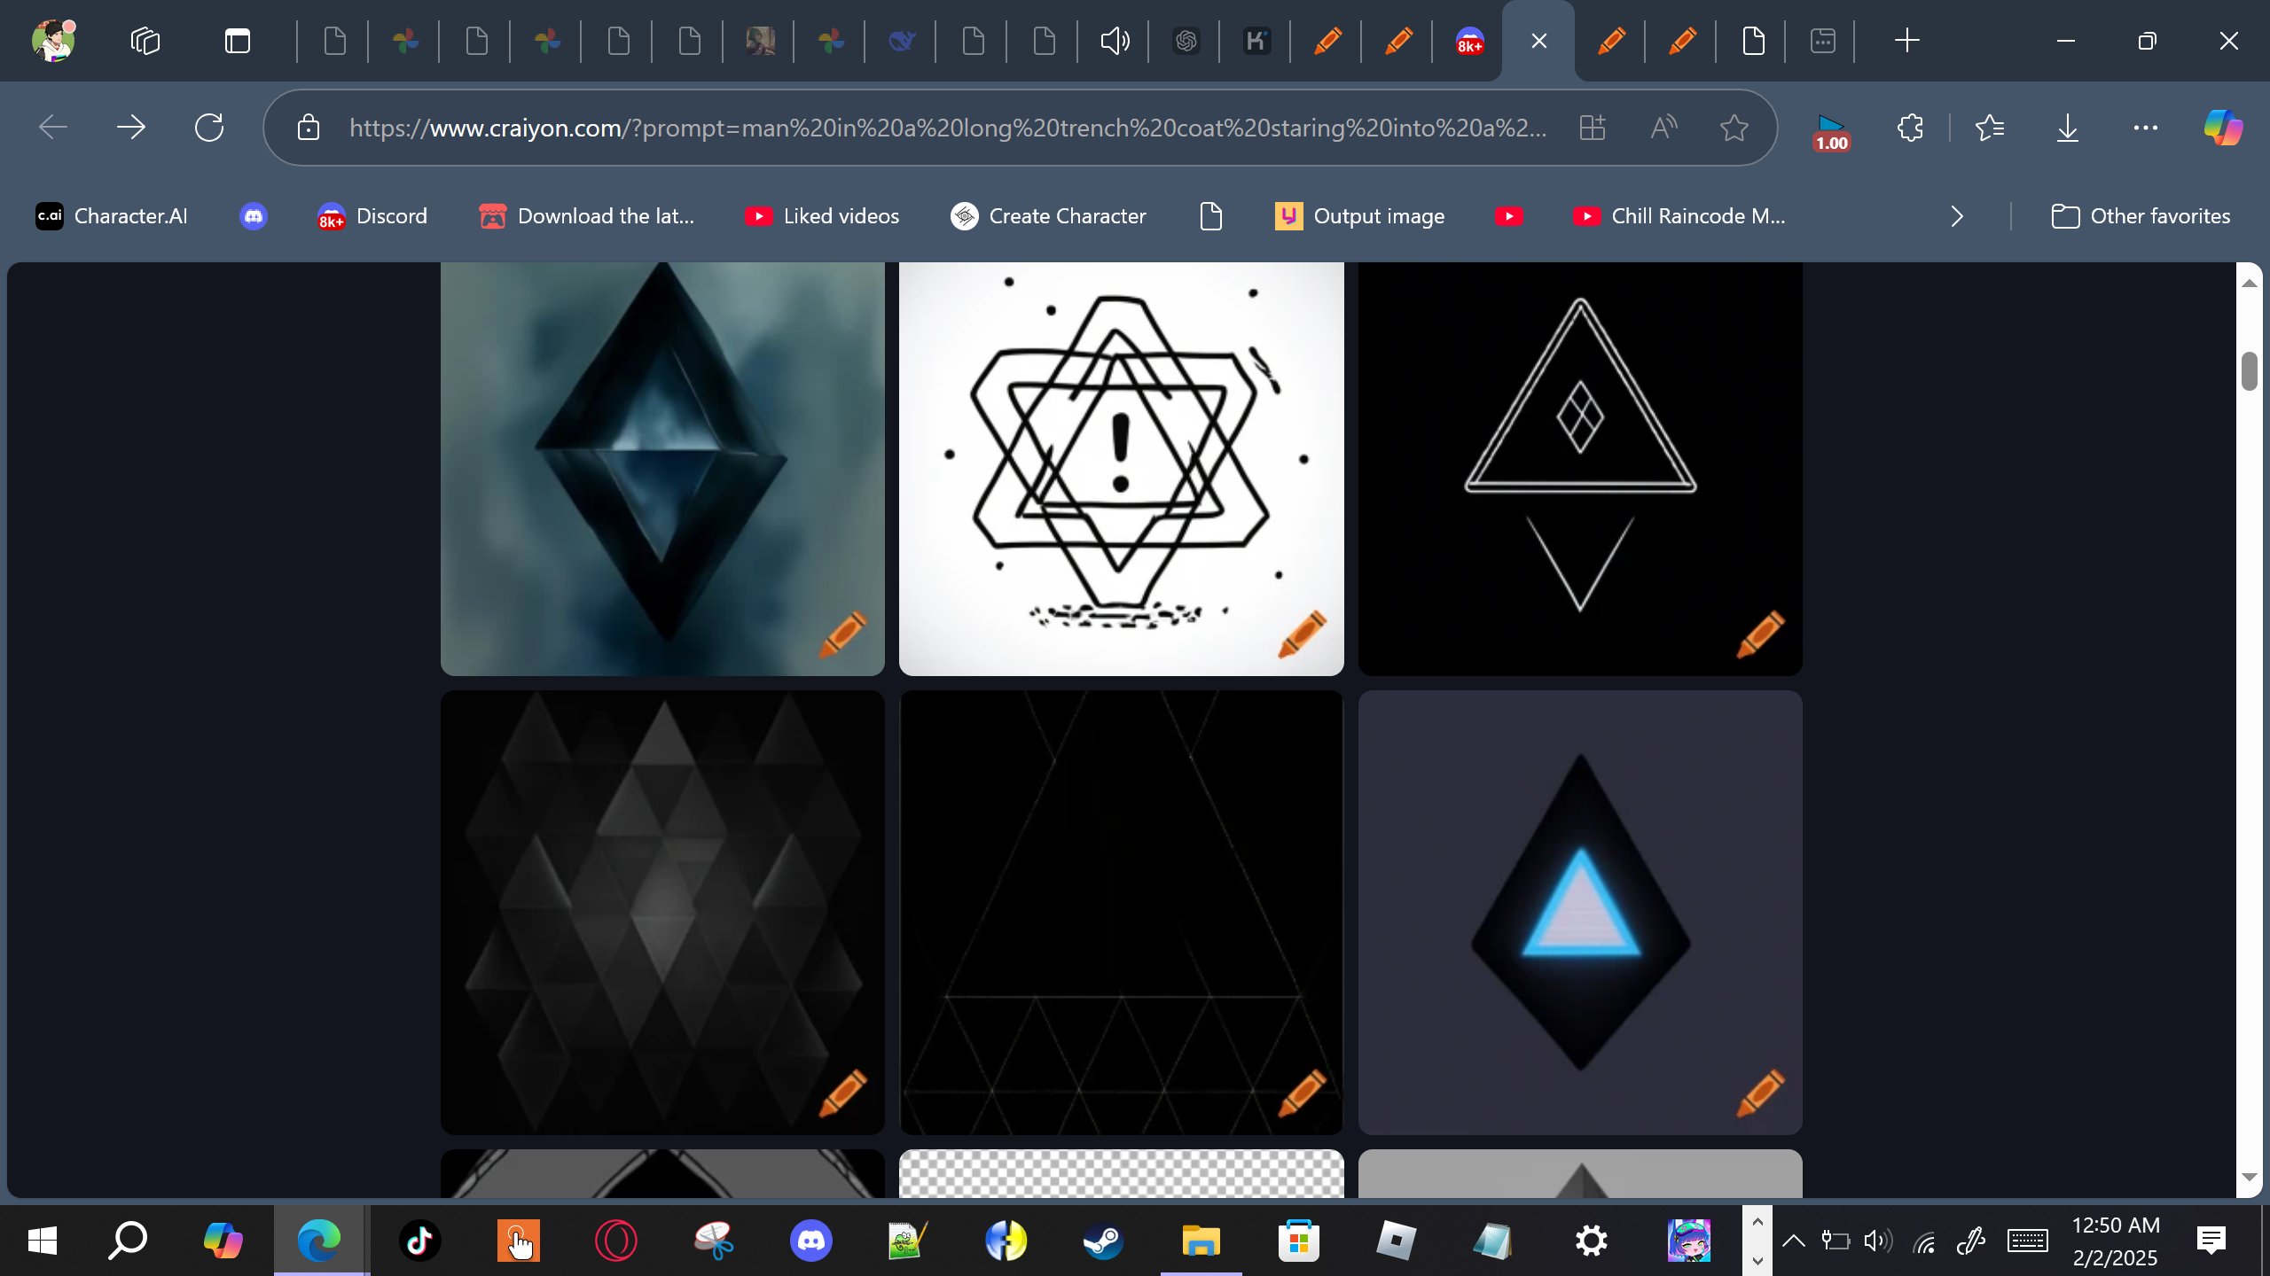Show hidden system tray icons

tap(1793, 1241)
